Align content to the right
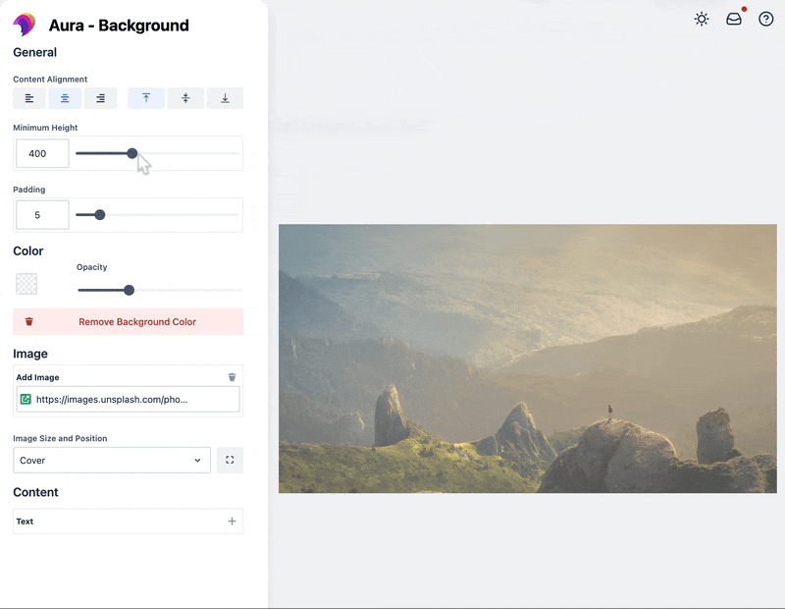The image size is (785, 609). (101, 98)
